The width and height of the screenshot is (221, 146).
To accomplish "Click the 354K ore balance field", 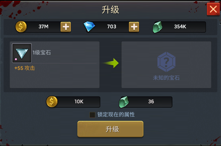I will [180, 27].
